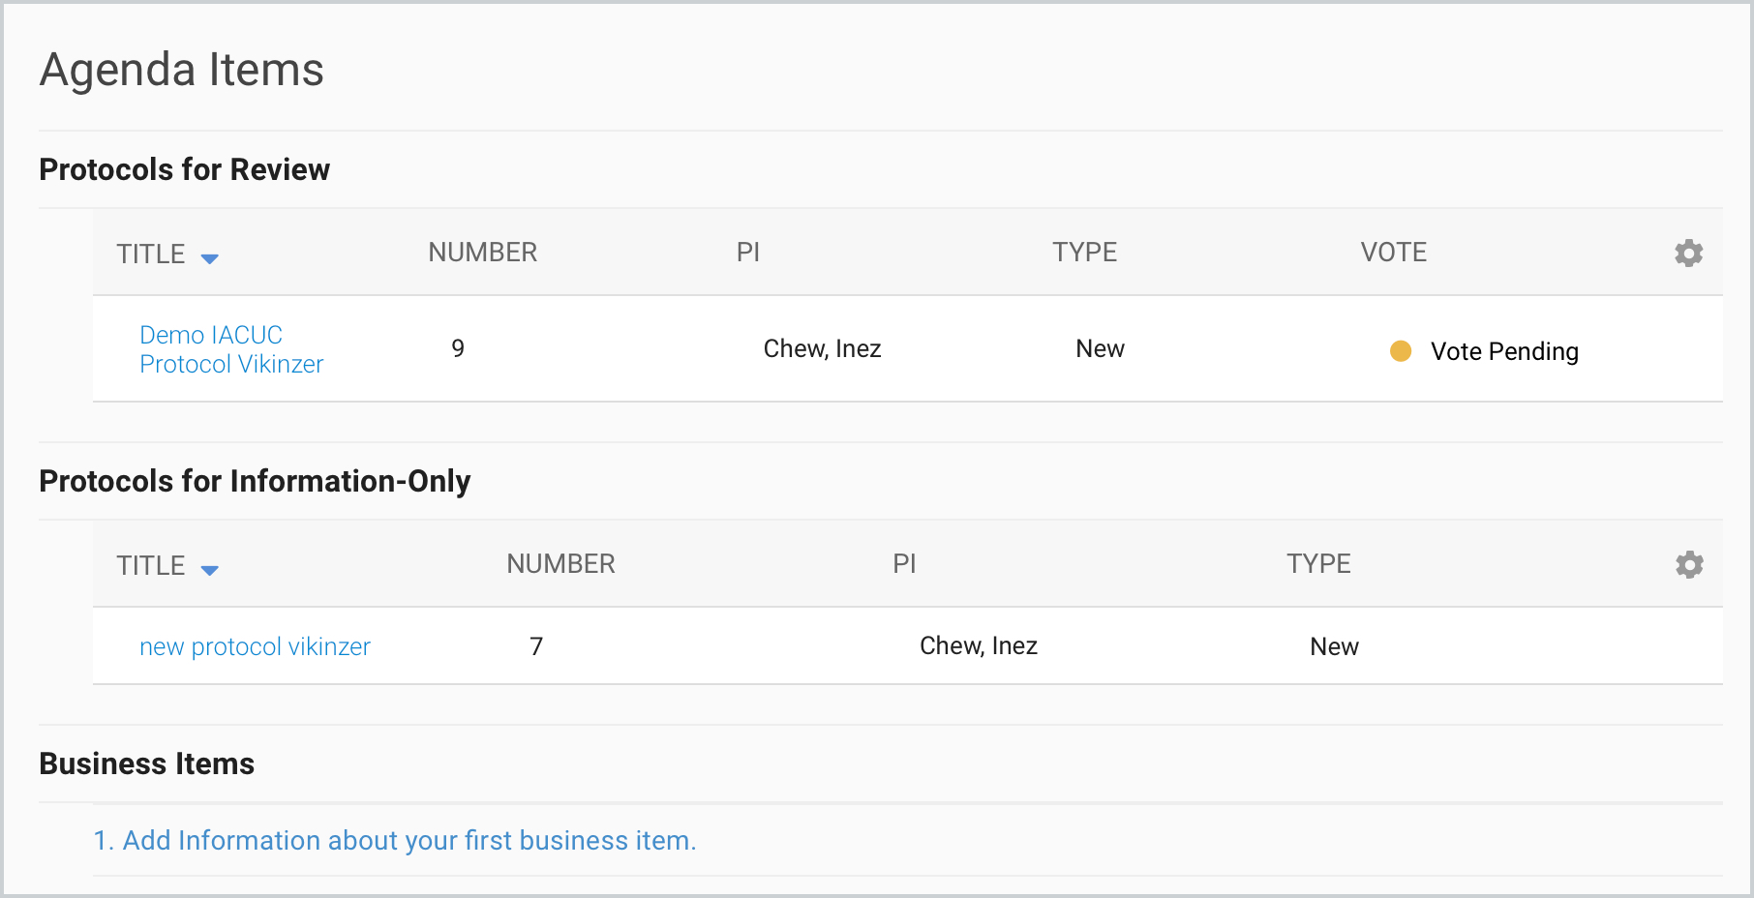1754x898 pixels.
Task: Click the first business item link
Action: tap(394, 840)
